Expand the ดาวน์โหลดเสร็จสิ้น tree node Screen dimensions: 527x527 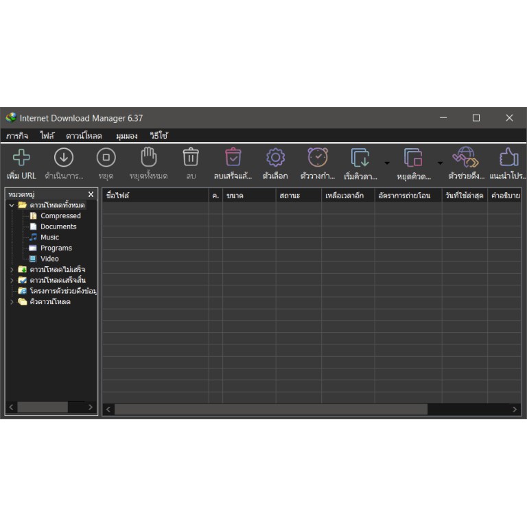click(x=12, y=280)
